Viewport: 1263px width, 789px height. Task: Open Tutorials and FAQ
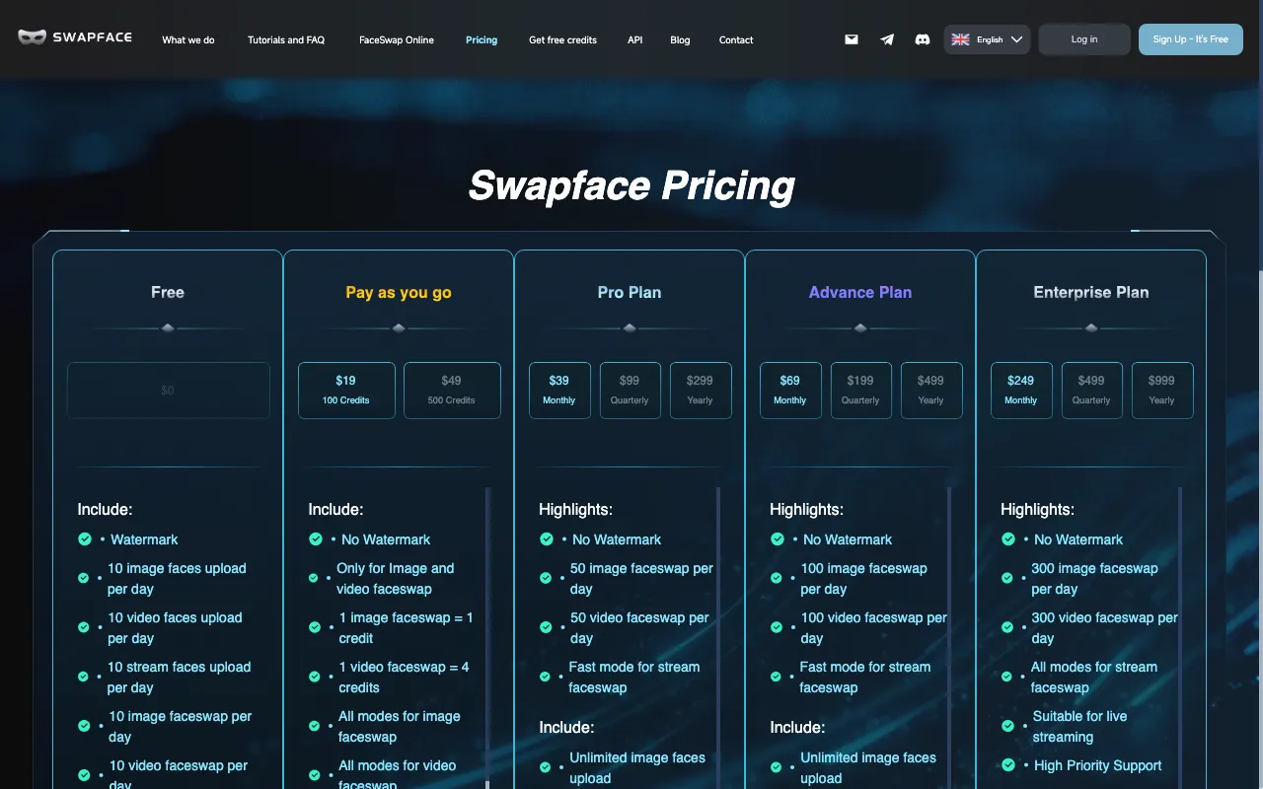(x=286, y=40)
